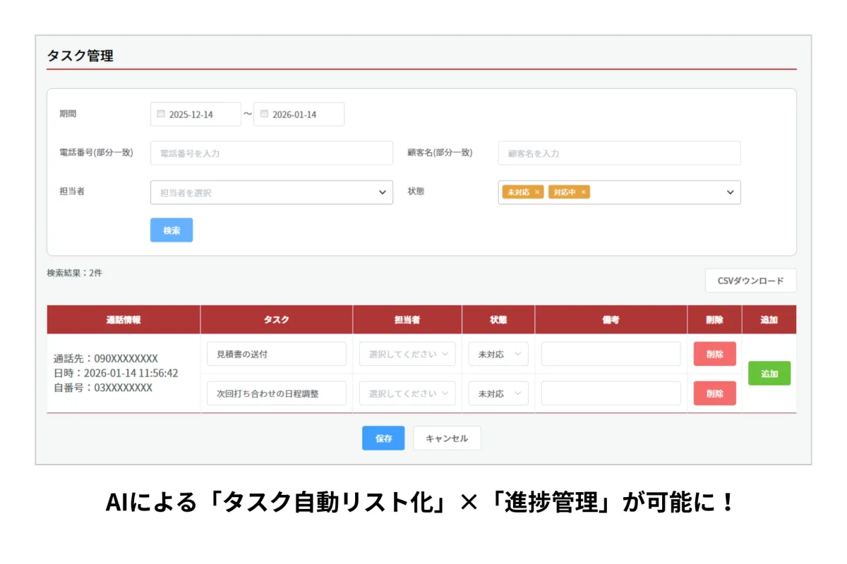Click the green 追加 button

click(x=769, y=374)
